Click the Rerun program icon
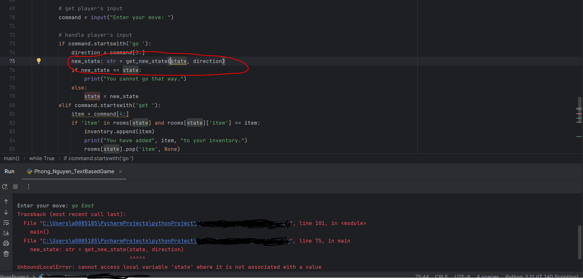Image resolution: width=583 pixels, height=279 pixels. pyautogui.click(x=5, y=187)
